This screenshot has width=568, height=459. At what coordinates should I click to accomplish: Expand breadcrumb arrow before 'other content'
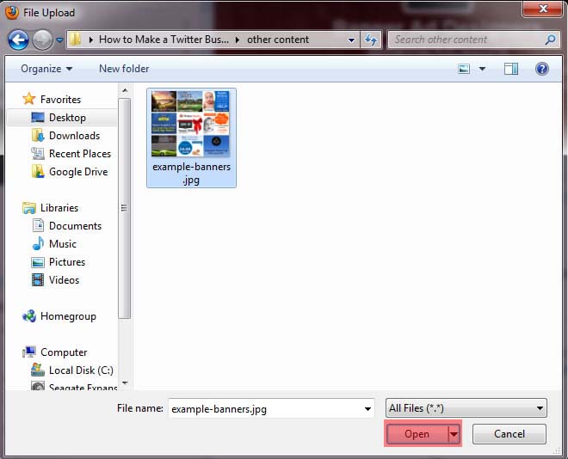click(238, 40)
